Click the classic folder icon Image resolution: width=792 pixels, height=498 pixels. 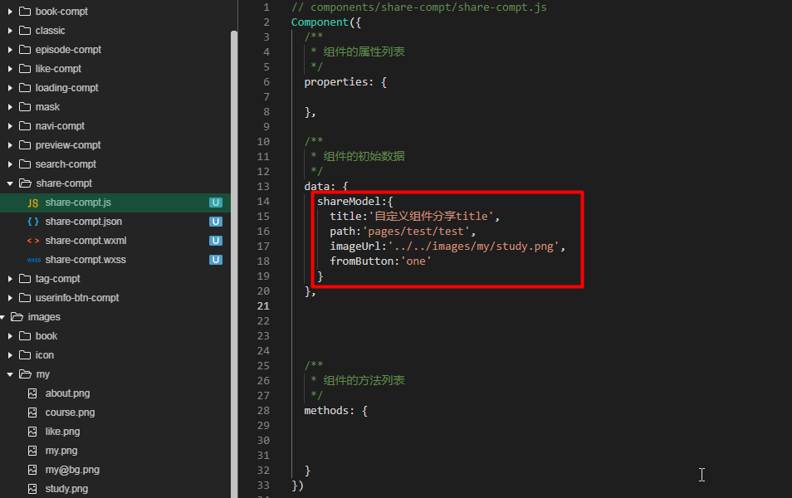pos(25,31)
